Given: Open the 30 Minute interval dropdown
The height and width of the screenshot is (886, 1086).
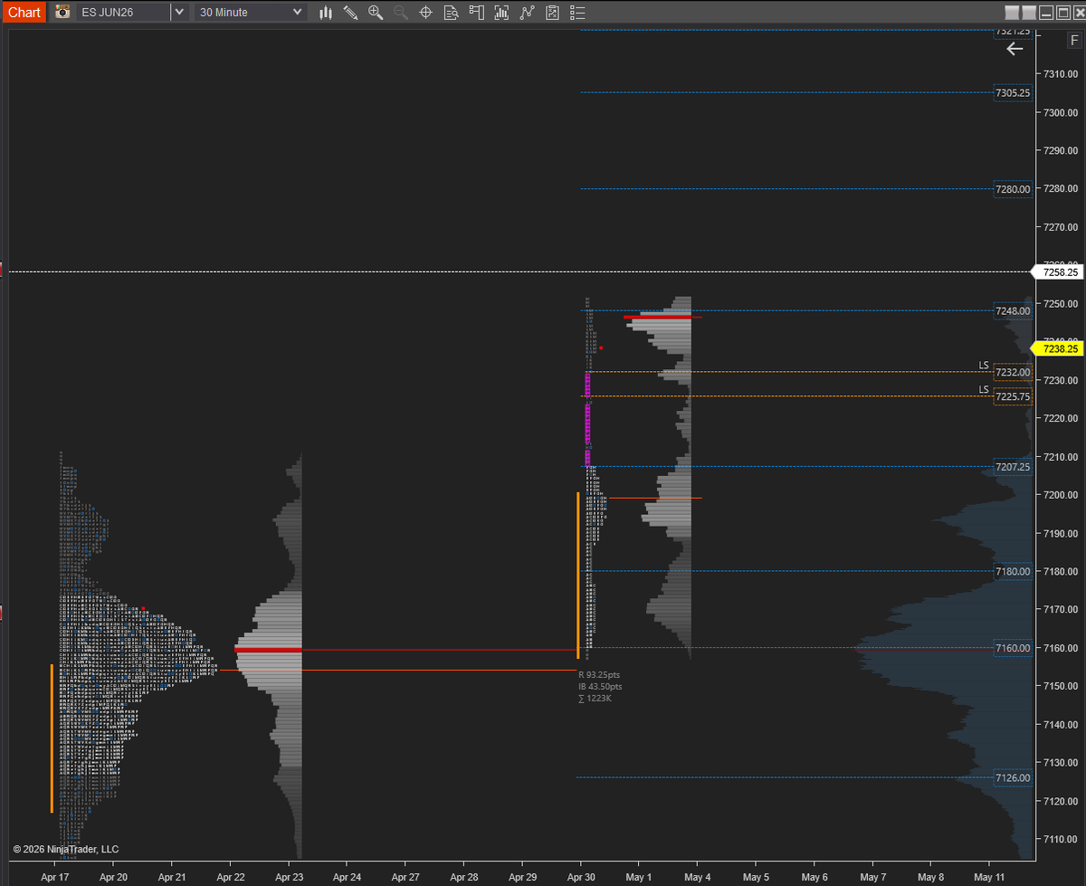Looking at the screenshot, I should click(x=251, y=13).
